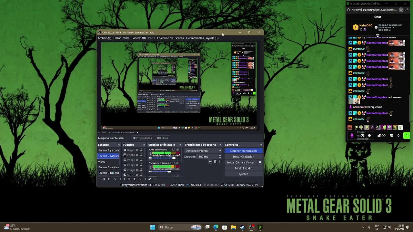The width and height of the screenshot is (413, 232).
Task: Open advanced audio properties in mixer toolbar
Action: click(149, 179)
